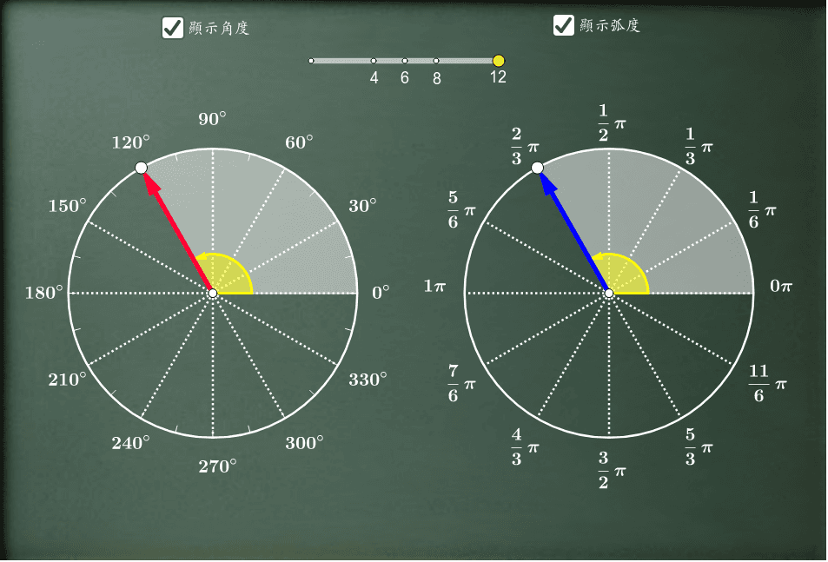
Task: Click the 0π label
Action: (781, 286)
